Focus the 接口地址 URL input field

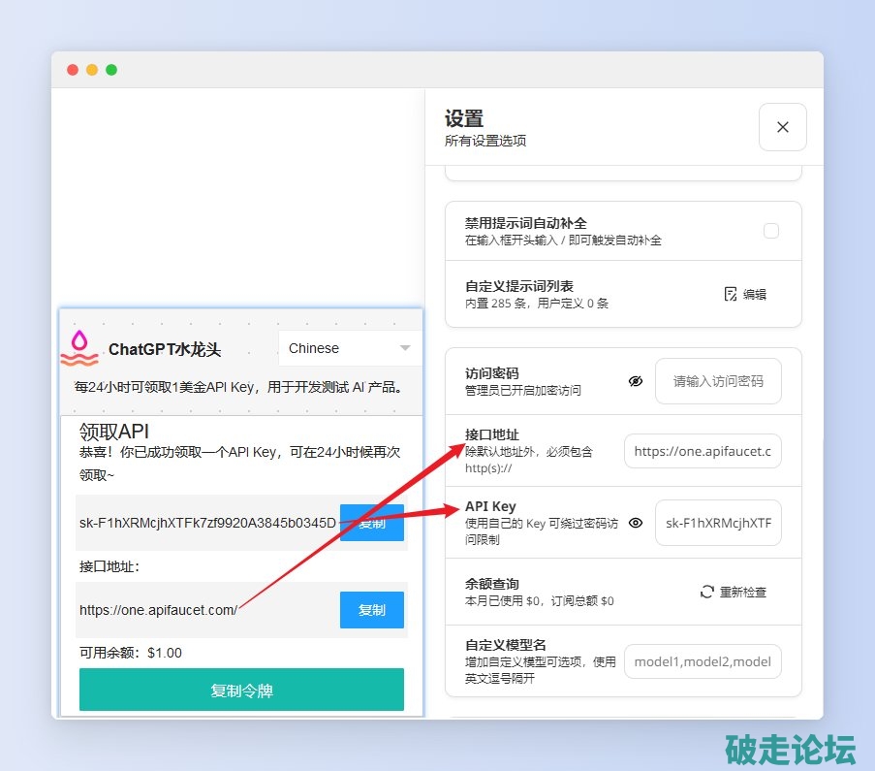click(703, 451)
